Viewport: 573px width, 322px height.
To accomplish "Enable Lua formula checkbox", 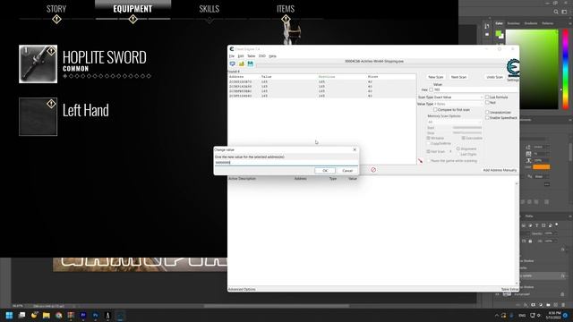I will 487,97.
